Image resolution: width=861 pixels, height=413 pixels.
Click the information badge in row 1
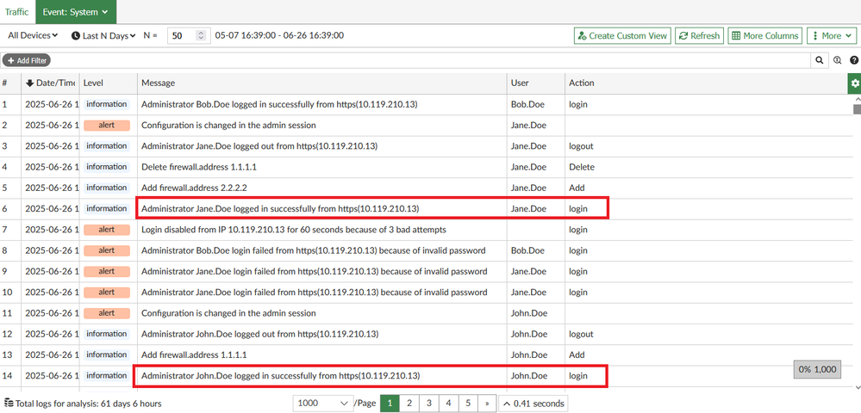107,104
